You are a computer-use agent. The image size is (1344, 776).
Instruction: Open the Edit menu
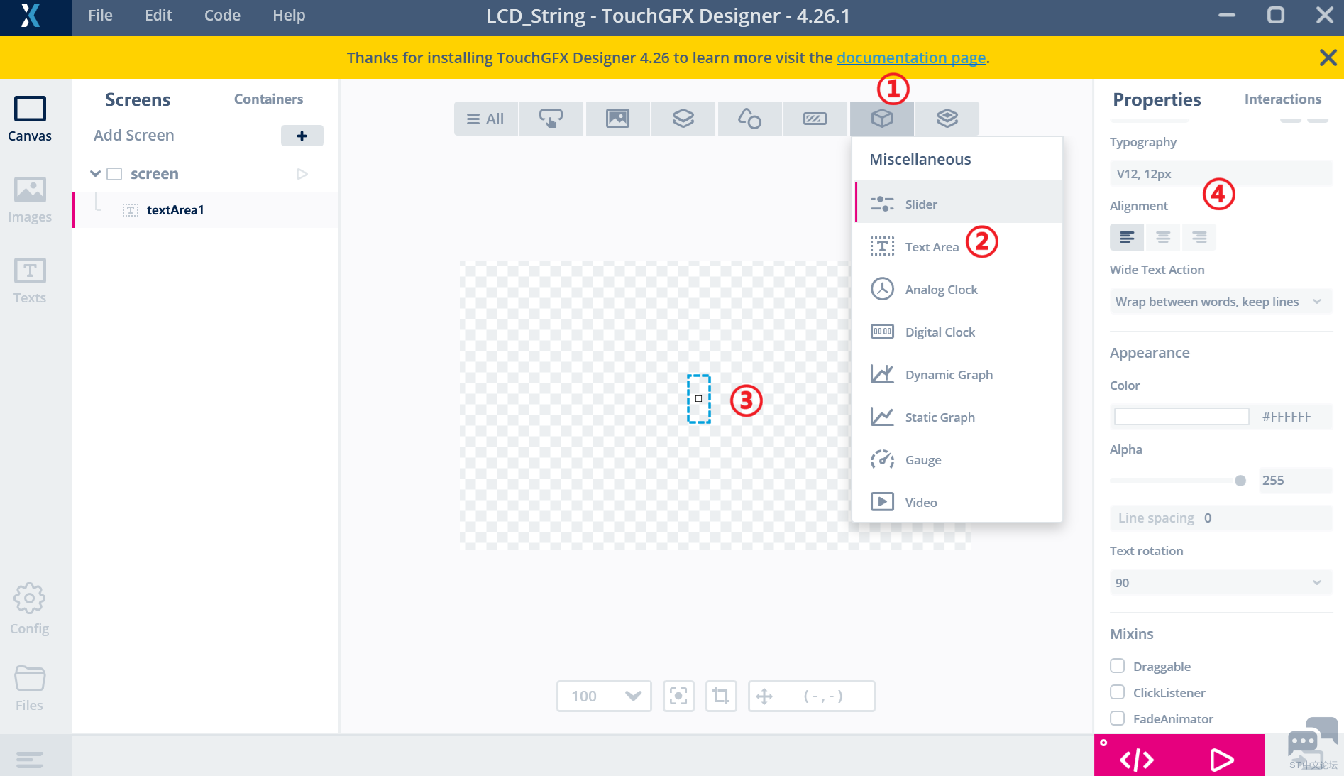coord(158,16)
